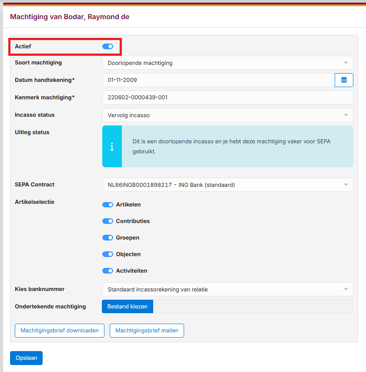The height and width of the screenshot is (372, 366).
Task: Expand the Kies banknummer dropdown
Action: pos(227,289)
